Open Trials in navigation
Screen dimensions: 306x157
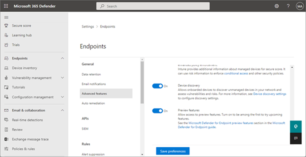tap(16, 45)
